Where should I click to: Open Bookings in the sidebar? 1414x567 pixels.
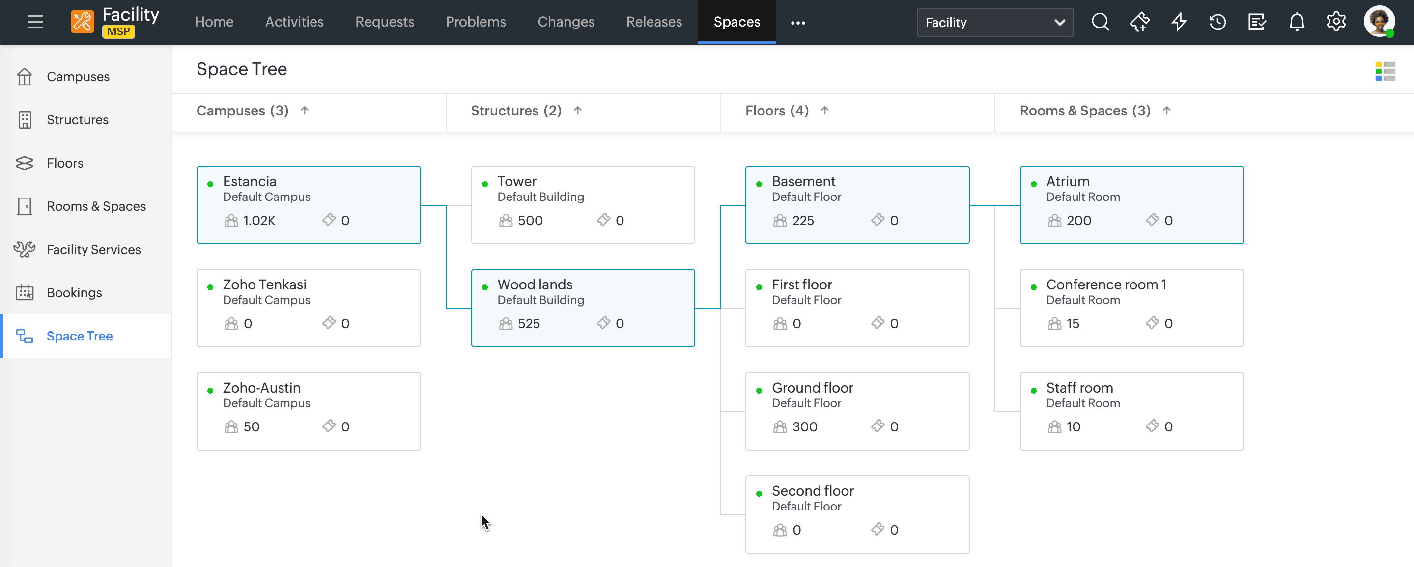pyautogui.click(x=74, y=292)
